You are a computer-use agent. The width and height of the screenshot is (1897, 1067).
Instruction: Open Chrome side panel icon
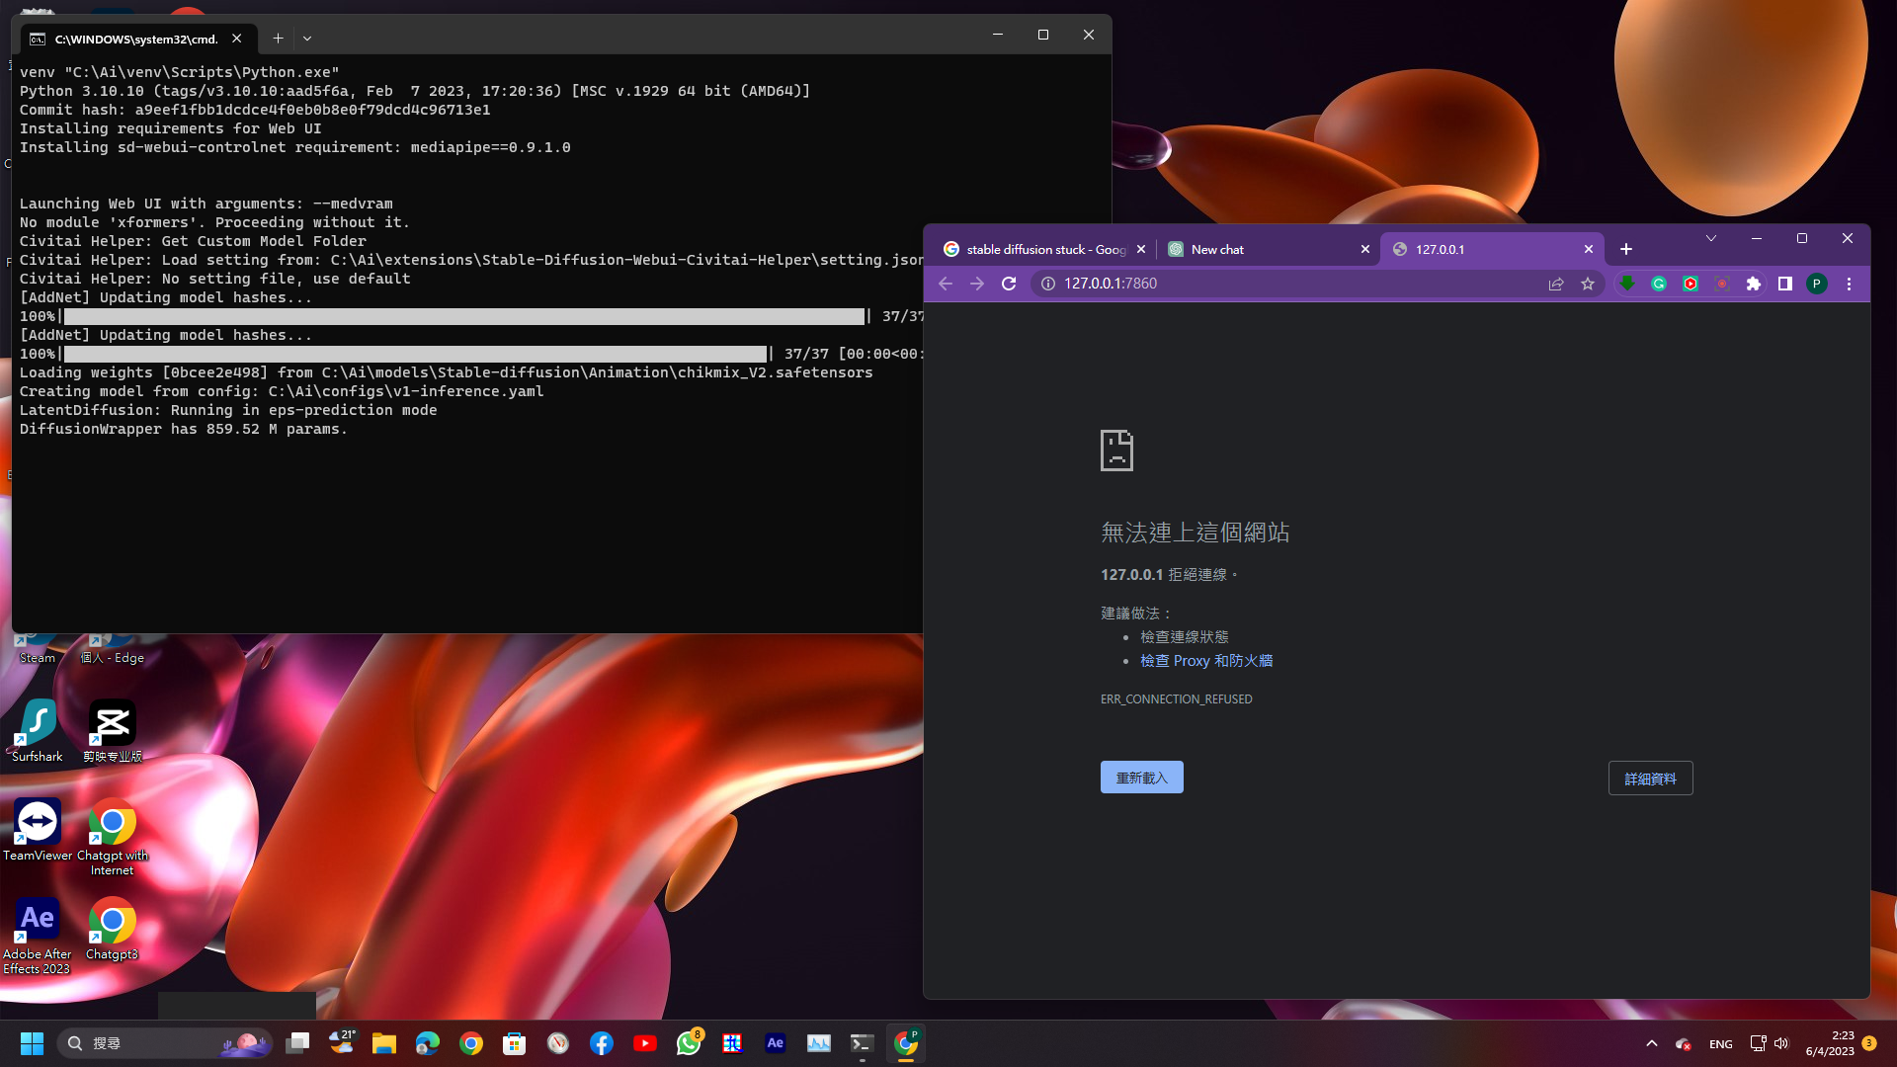point(1785,284)
